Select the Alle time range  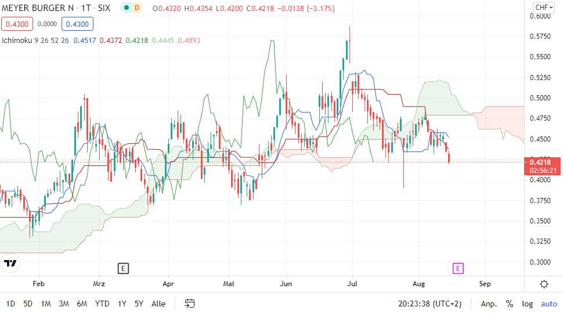click(158, 304)
